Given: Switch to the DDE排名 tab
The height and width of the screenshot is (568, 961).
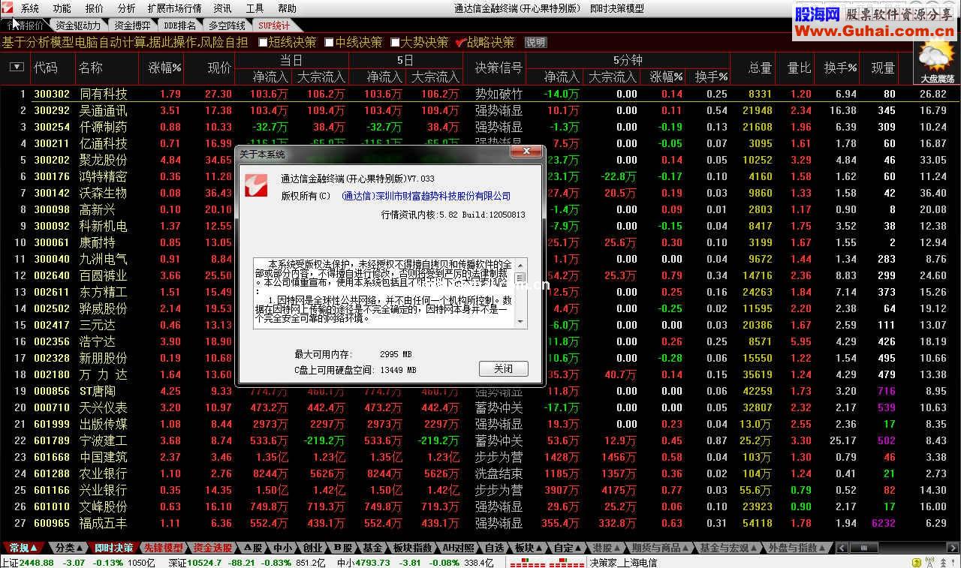Looking at the screenshot, I should [x=180, y=25].
